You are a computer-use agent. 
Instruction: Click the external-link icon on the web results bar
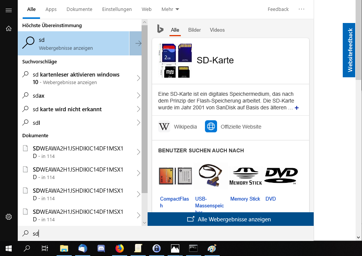pyautogui.click(x=191, y=219)
